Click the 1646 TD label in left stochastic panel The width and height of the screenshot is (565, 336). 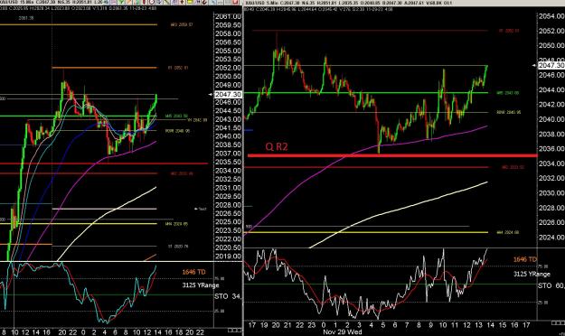coord(193,272)
